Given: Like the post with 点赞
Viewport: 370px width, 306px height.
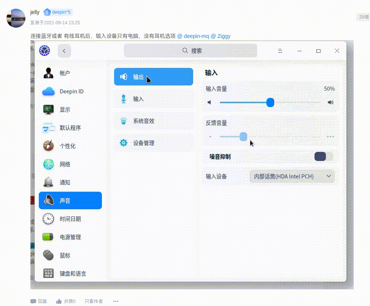Looking at the screenshot, I should (x=66, y=301).
